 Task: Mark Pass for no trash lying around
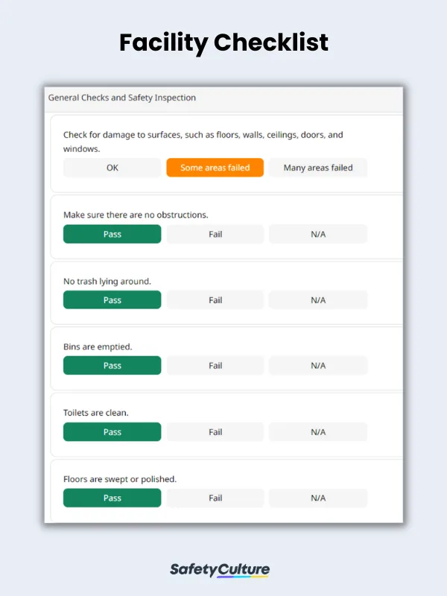pyautogui.click(x=112, y=300)
